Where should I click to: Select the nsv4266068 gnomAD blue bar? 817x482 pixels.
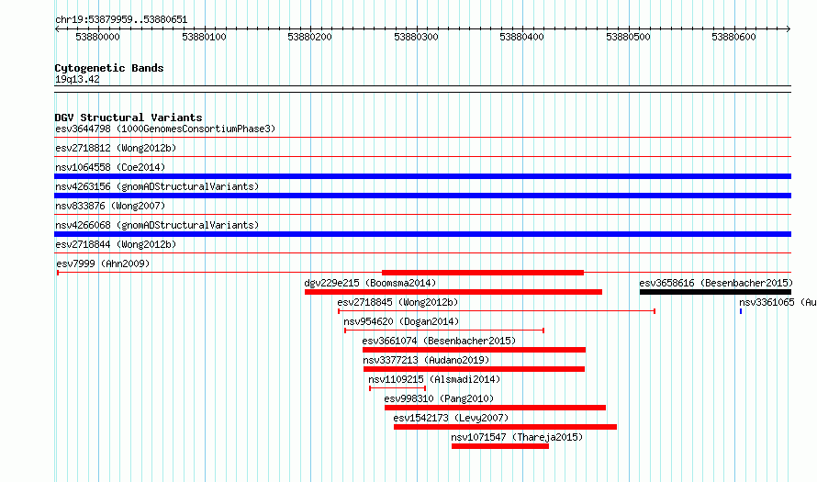(x=422, y=234)
